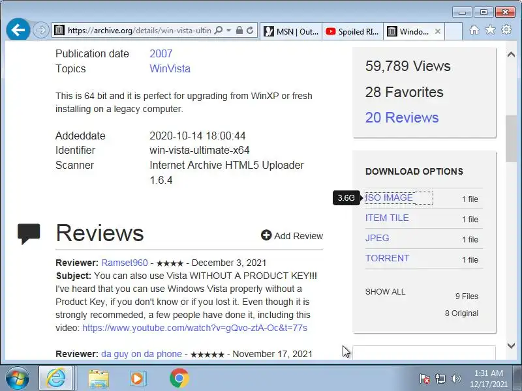Open Favorites star icon
Viewport: 522px width, 391px height.
[x=491, y=30]
